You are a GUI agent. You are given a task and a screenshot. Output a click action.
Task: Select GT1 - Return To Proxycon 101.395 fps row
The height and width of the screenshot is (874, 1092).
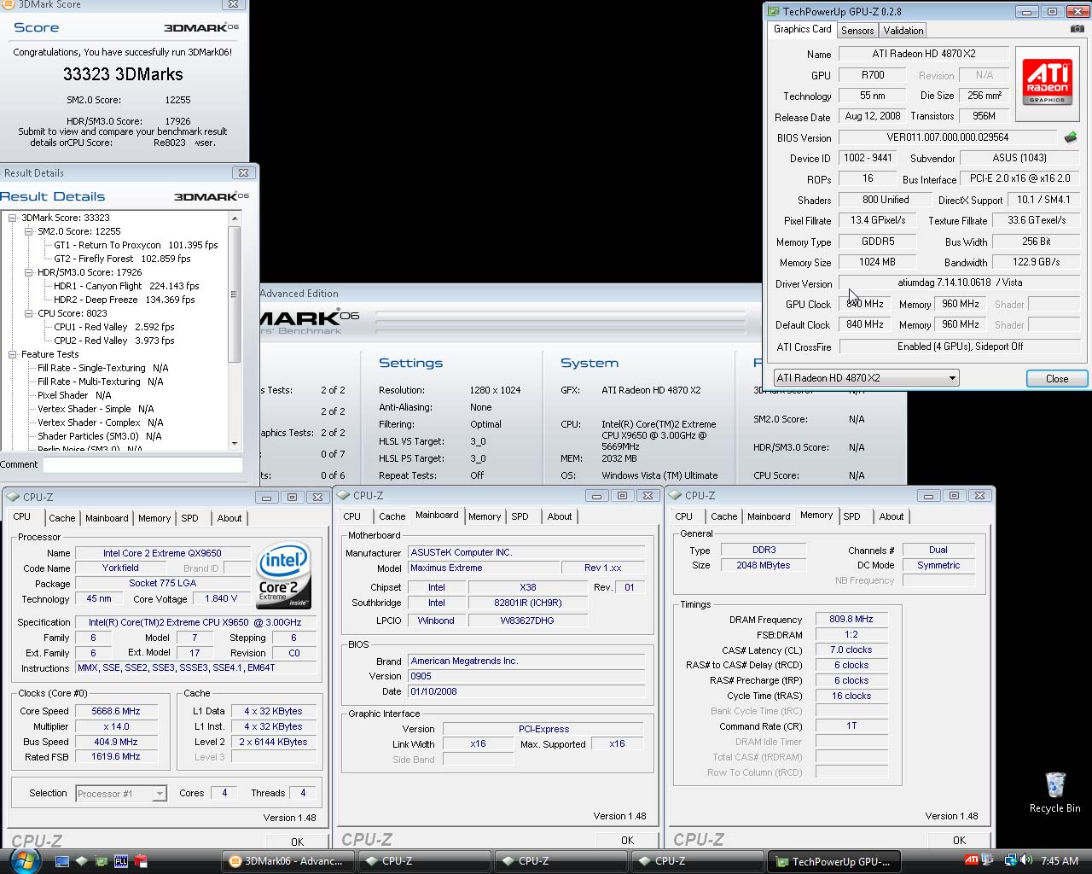[136, 245]
